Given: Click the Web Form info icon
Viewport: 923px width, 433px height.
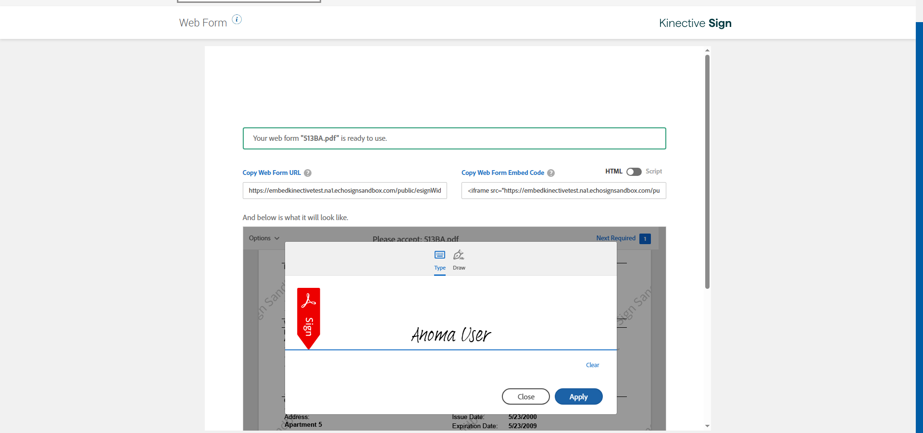Looking at the screenshot, I should [237, 19].
